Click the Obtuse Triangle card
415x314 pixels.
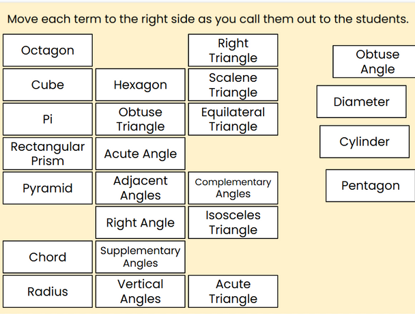point(141,119)
